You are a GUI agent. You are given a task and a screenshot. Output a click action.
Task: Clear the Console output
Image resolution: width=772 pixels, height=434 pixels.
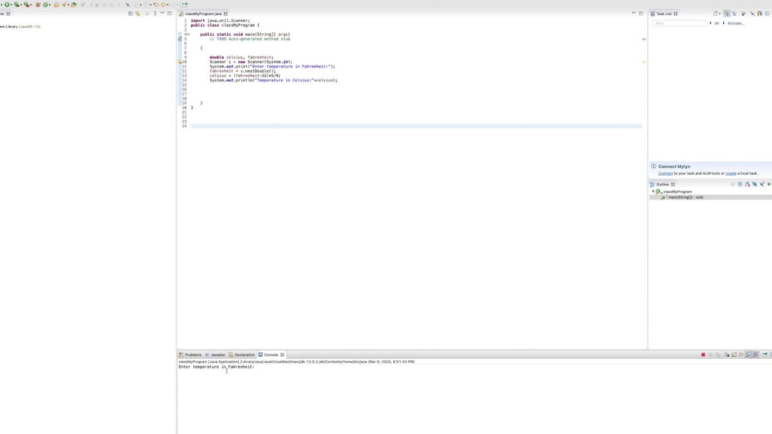(726, 354)
